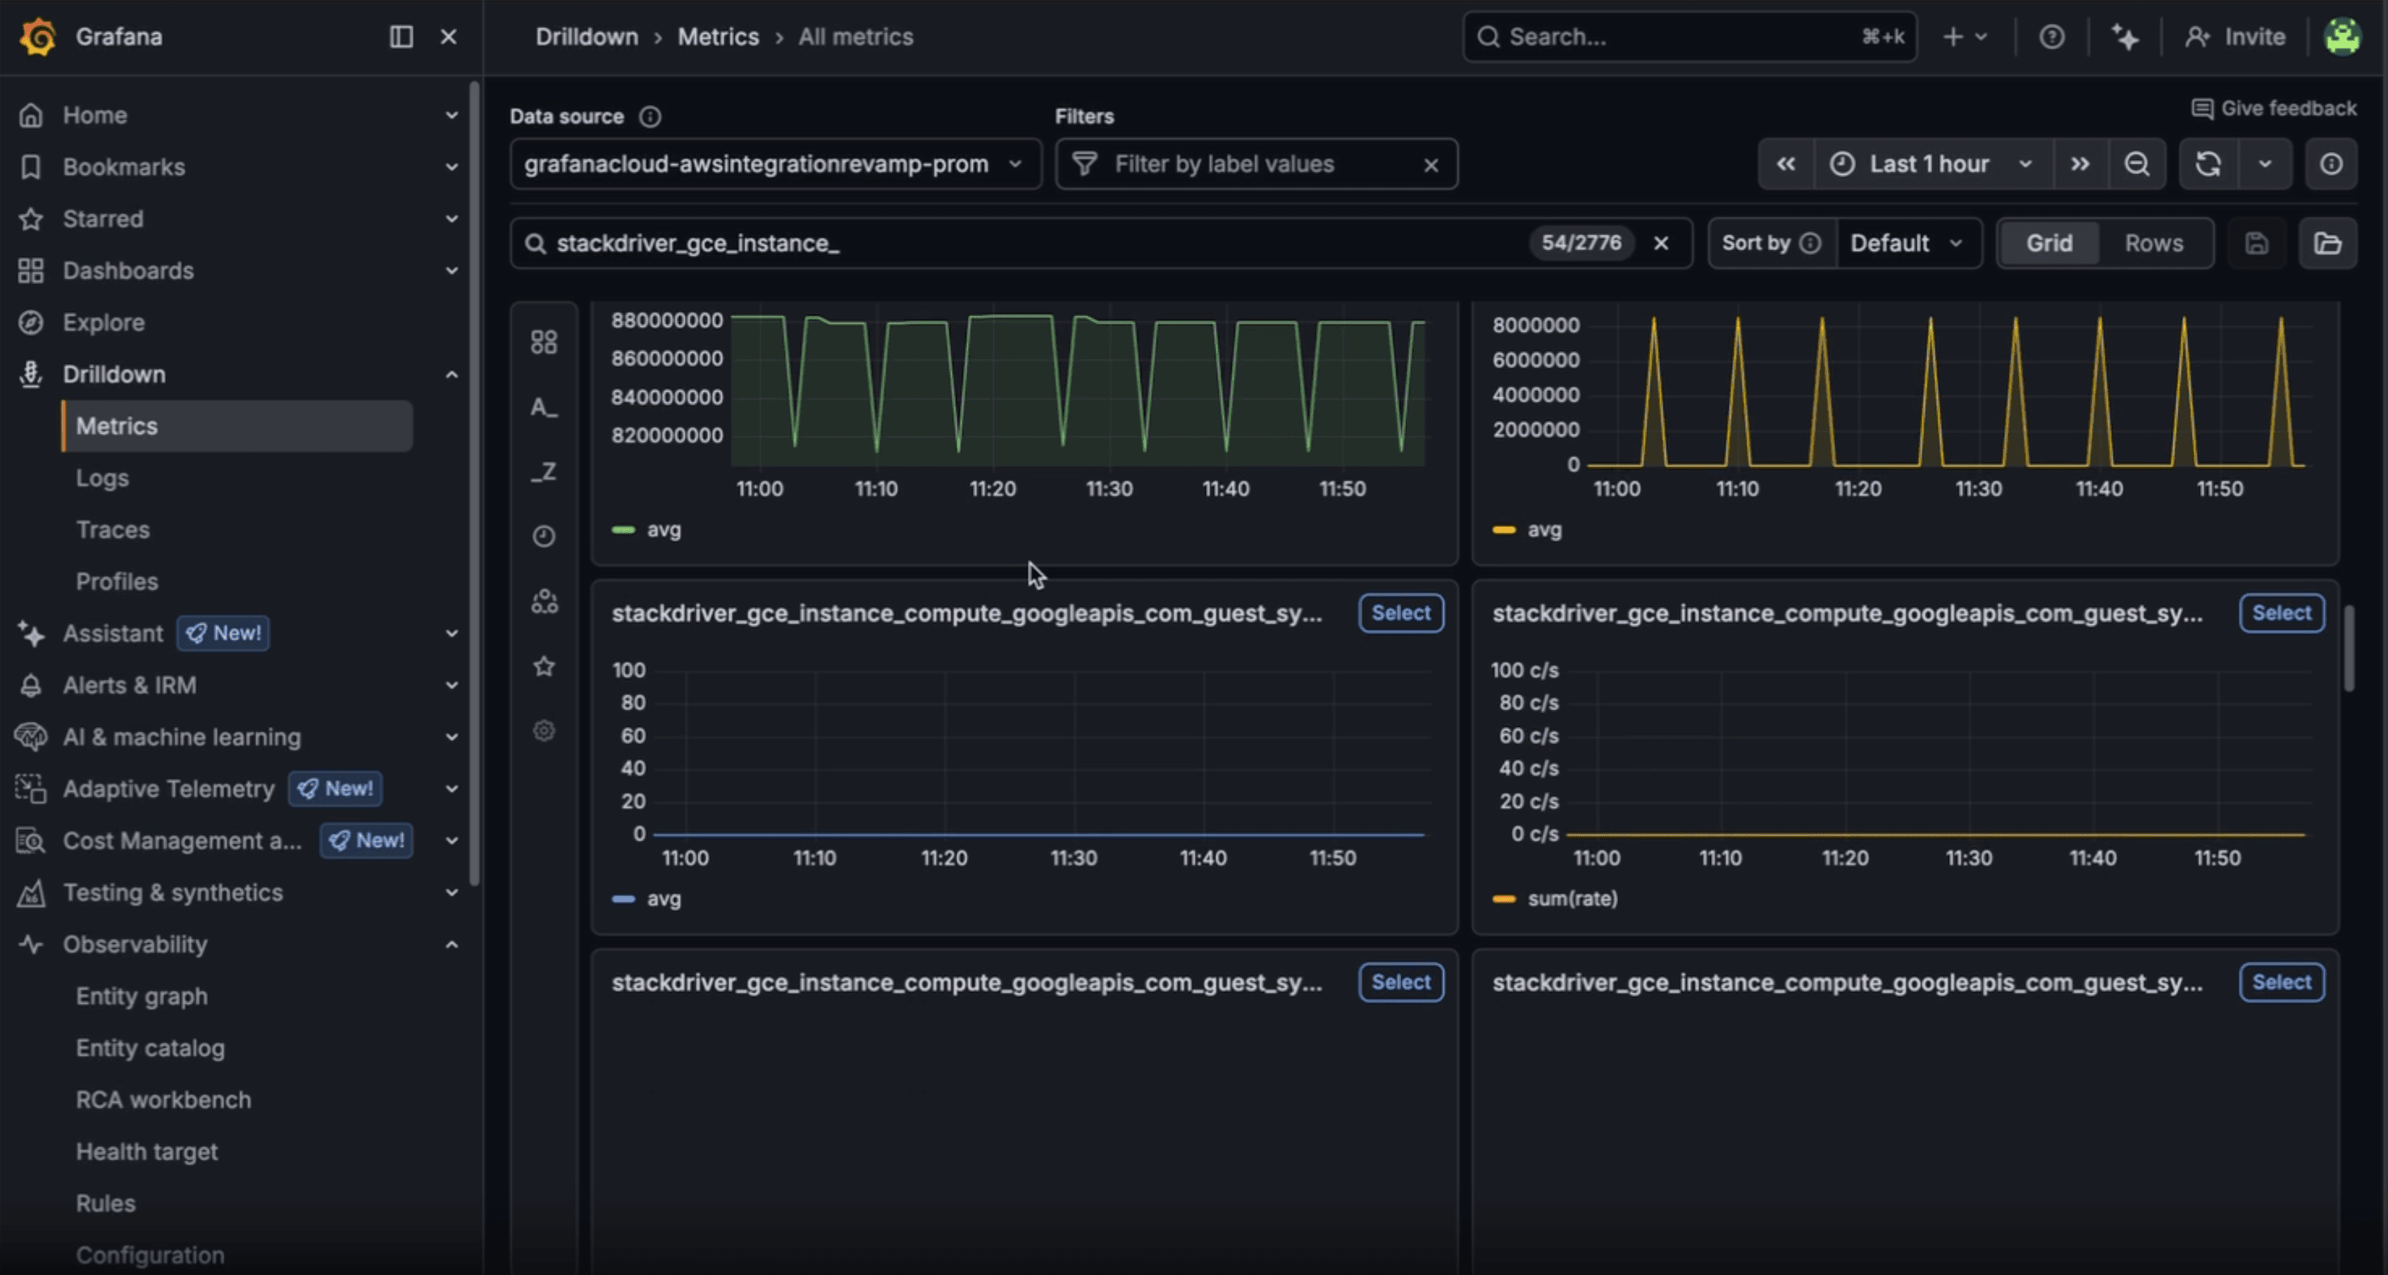2388x1275 pixels.
Task: Zoom out the time range
Action: 2137,164
